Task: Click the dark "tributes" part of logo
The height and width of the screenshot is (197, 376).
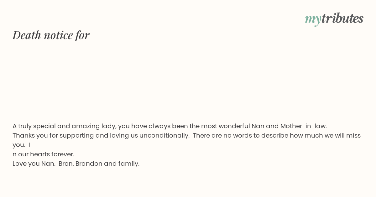Action: tap(342, 18)
